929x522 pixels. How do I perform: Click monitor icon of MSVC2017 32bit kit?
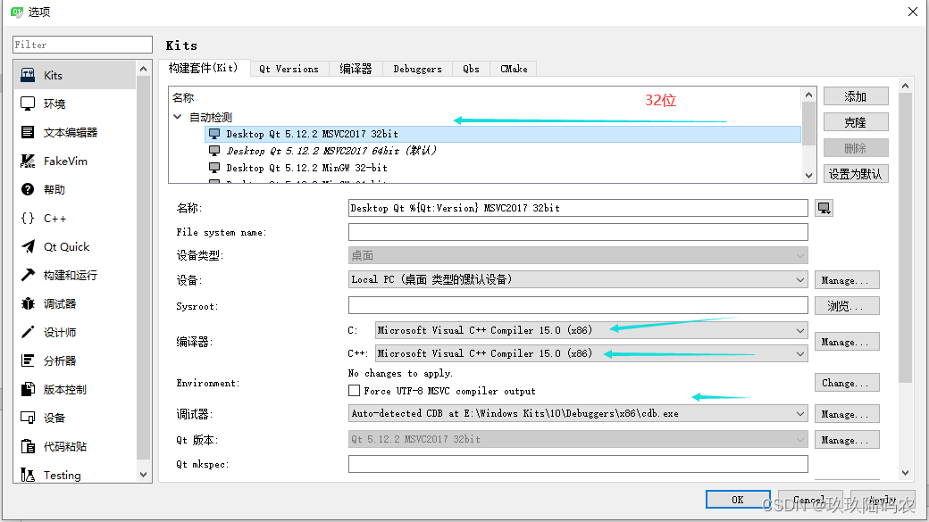[x=214, y=134]
